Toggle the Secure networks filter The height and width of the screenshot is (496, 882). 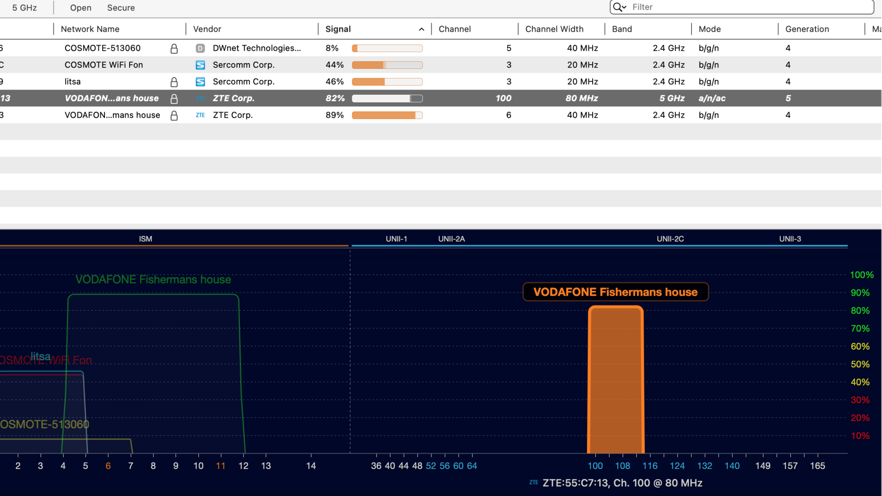click(x=121, y=8)
